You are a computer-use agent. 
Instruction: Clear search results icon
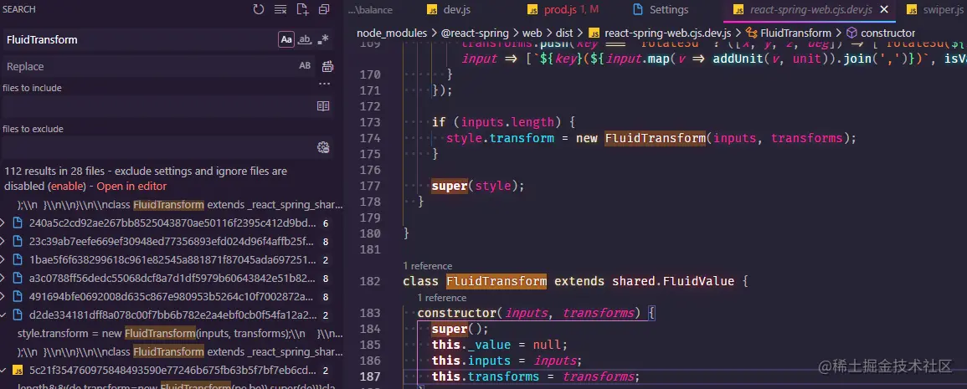[280, 9]
